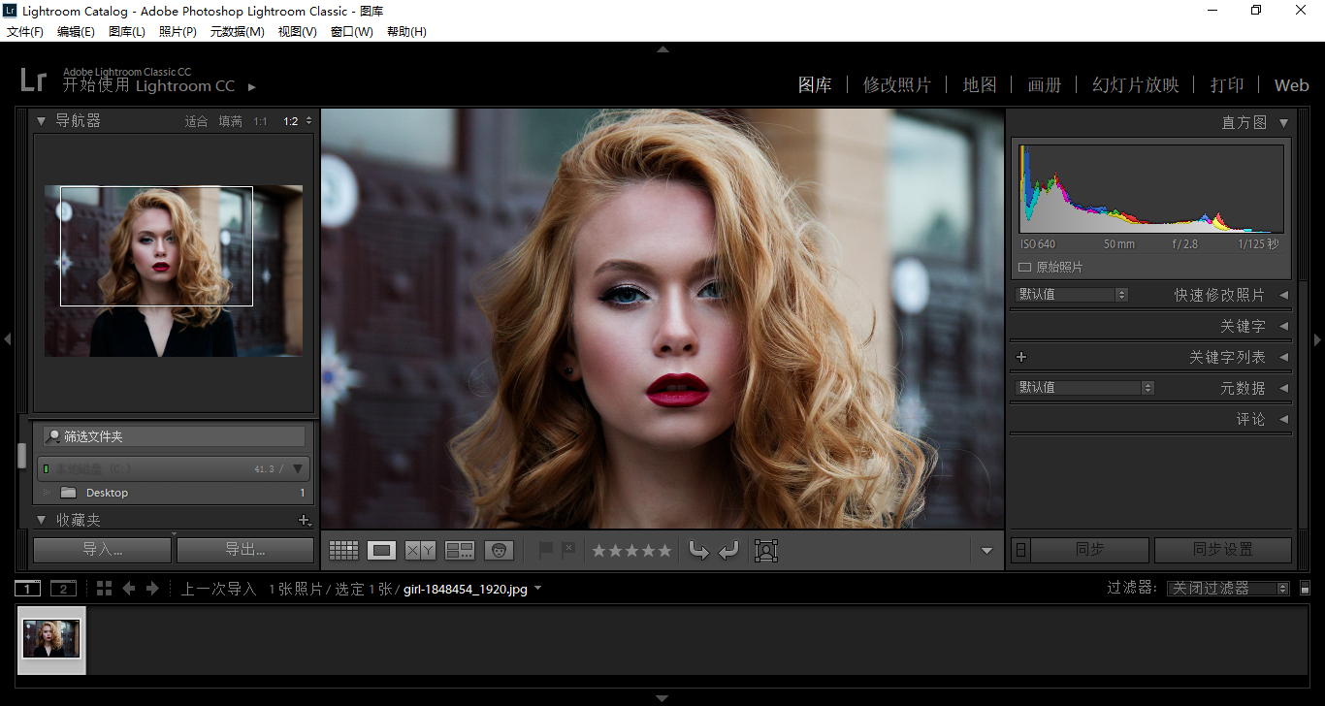This screenshot has width=1325, height=706.
Task: Click the face region draw tool
Action: (x=766, y=551)
